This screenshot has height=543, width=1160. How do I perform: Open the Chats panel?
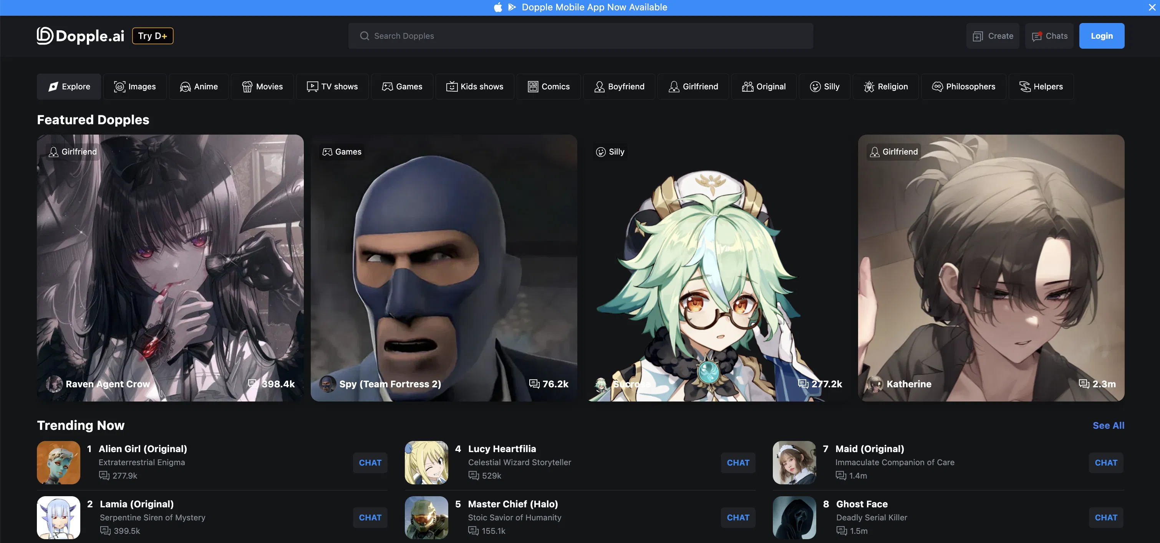pos(1049,36)
